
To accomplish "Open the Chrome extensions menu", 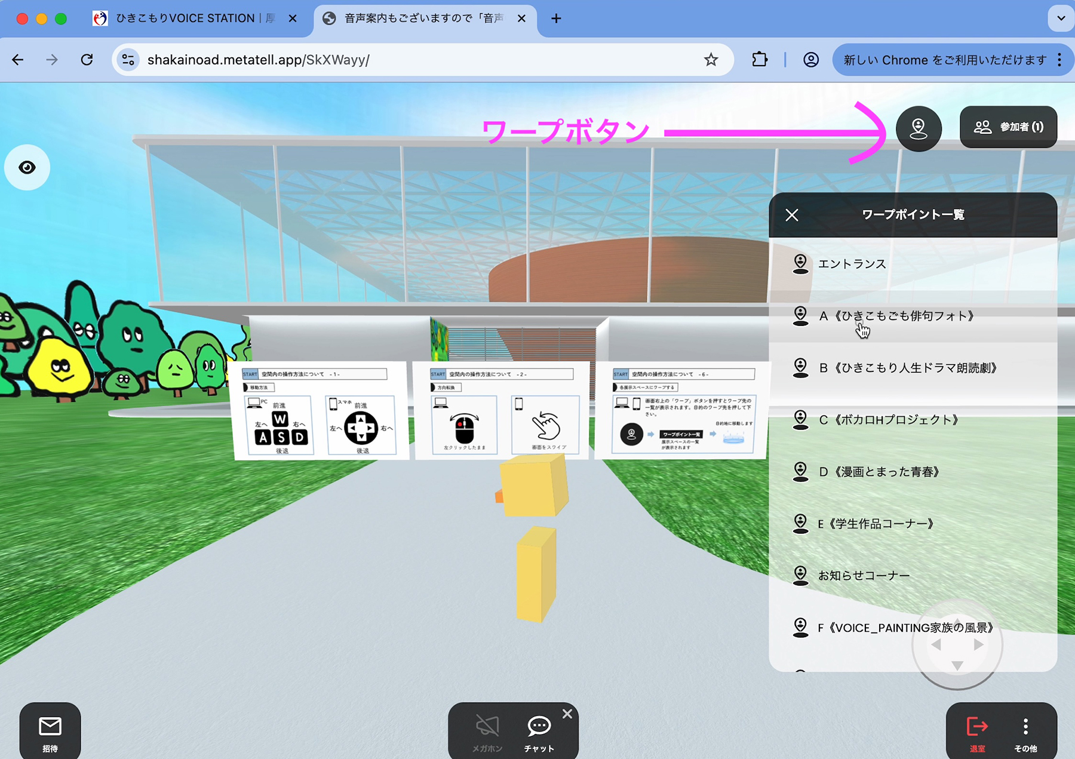I will click(x=760, y=60).
